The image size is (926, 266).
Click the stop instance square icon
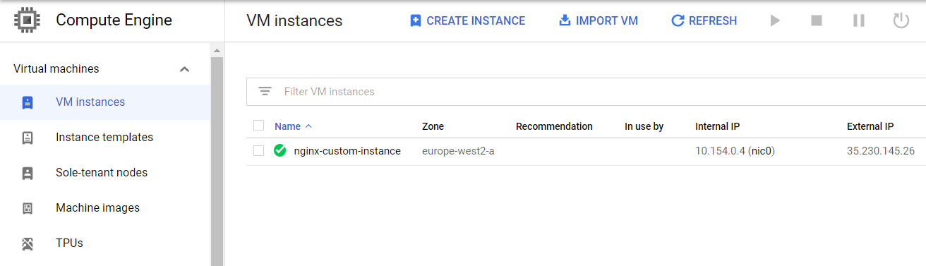click(817, 21)
